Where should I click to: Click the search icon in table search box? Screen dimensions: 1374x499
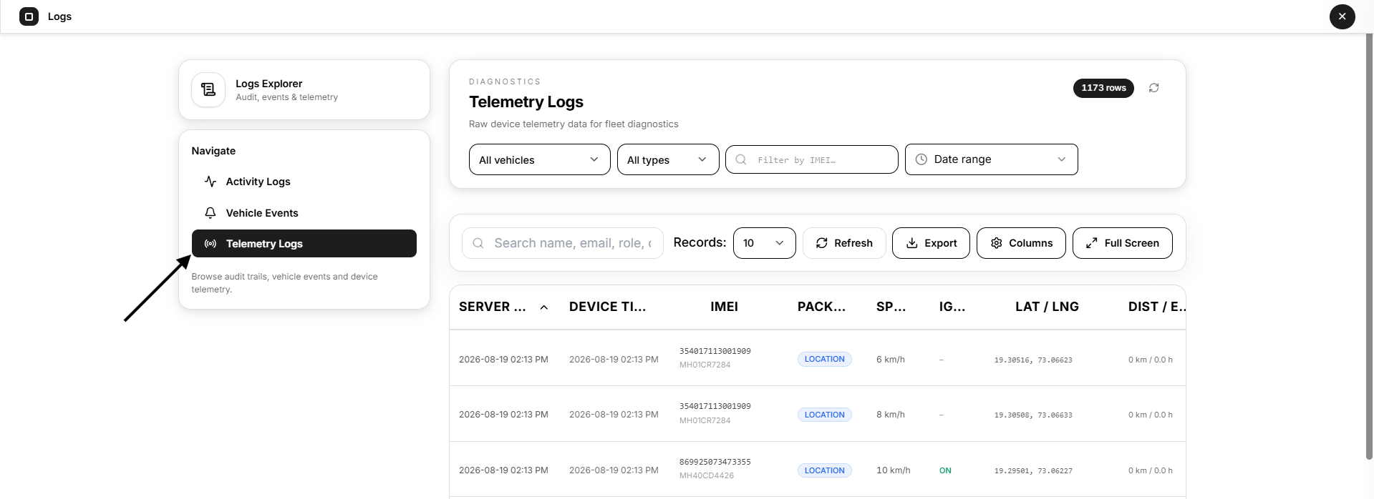[x=478, y=243]
